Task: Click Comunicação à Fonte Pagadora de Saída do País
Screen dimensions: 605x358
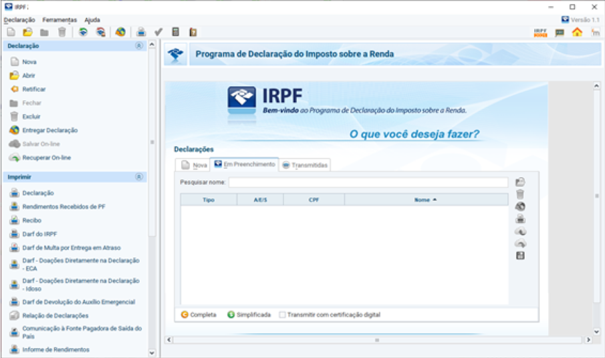Action: tap(82, 332)
